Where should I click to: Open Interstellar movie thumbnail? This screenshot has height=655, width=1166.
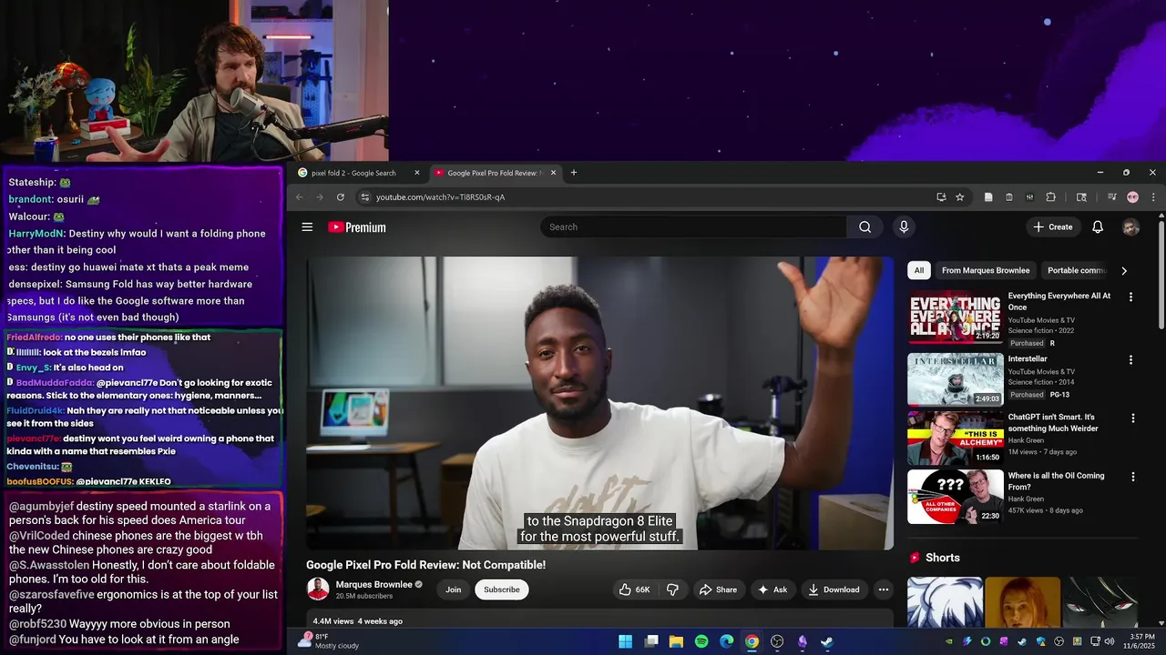click(x=955, y=379)
